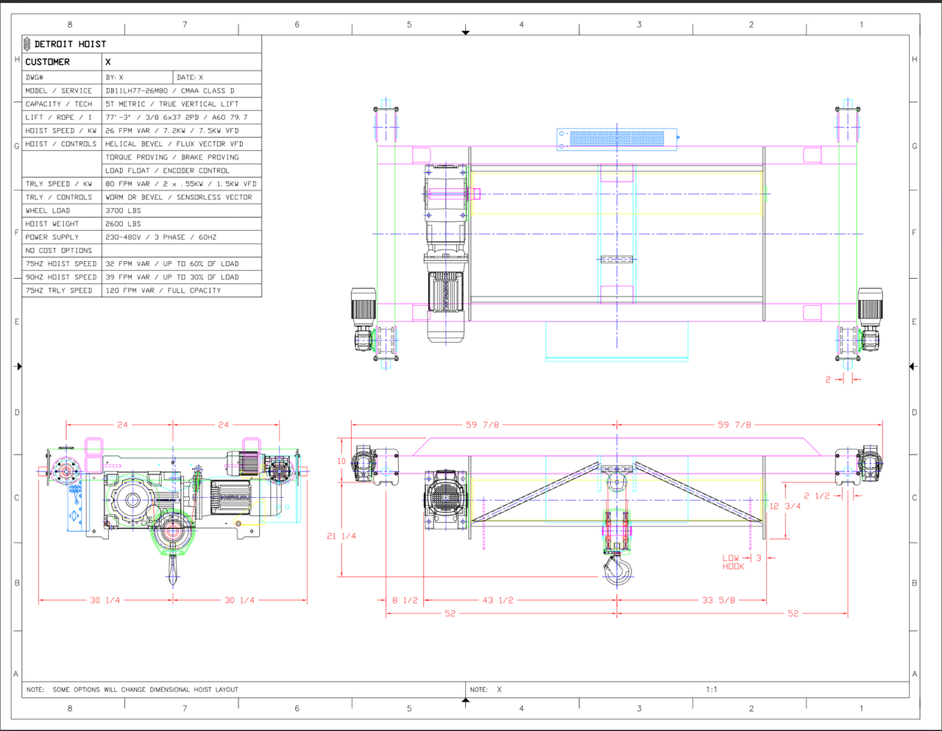
Task: Click the CAPACITY / TECH label
Action: coord(59,104)
